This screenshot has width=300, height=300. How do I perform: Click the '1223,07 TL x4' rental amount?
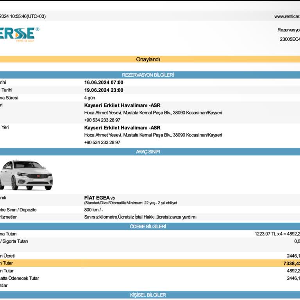277,234
